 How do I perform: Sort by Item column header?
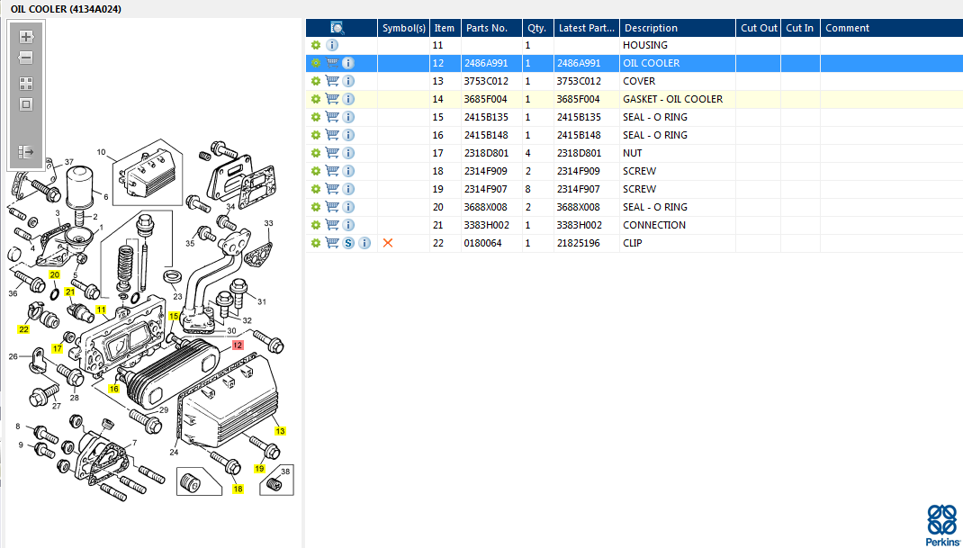[x=445, y=28]
